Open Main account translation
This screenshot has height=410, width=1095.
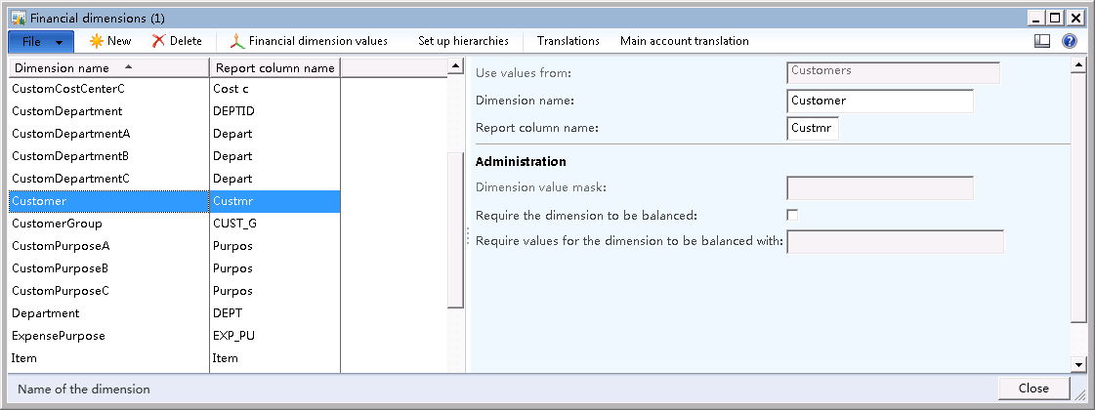tap(685, 41)
